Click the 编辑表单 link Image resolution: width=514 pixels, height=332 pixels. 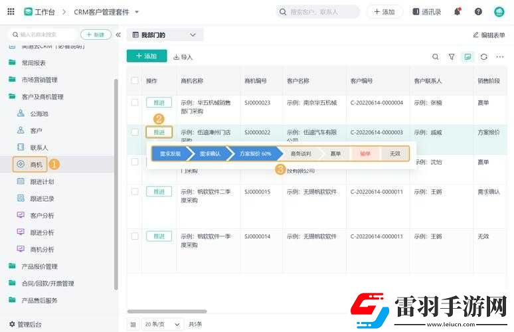pyautogui.click(x=488, y=35)
